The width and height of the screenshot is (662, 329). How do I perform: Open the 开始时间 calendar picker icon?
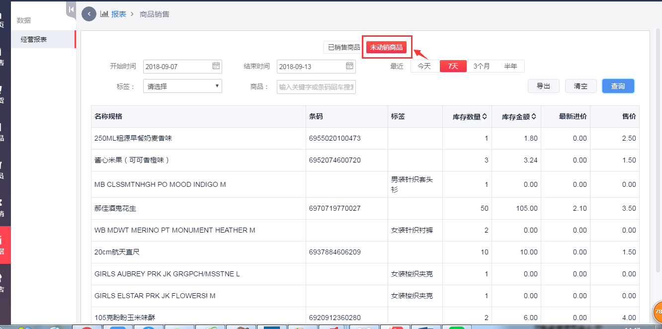point(216,66)
